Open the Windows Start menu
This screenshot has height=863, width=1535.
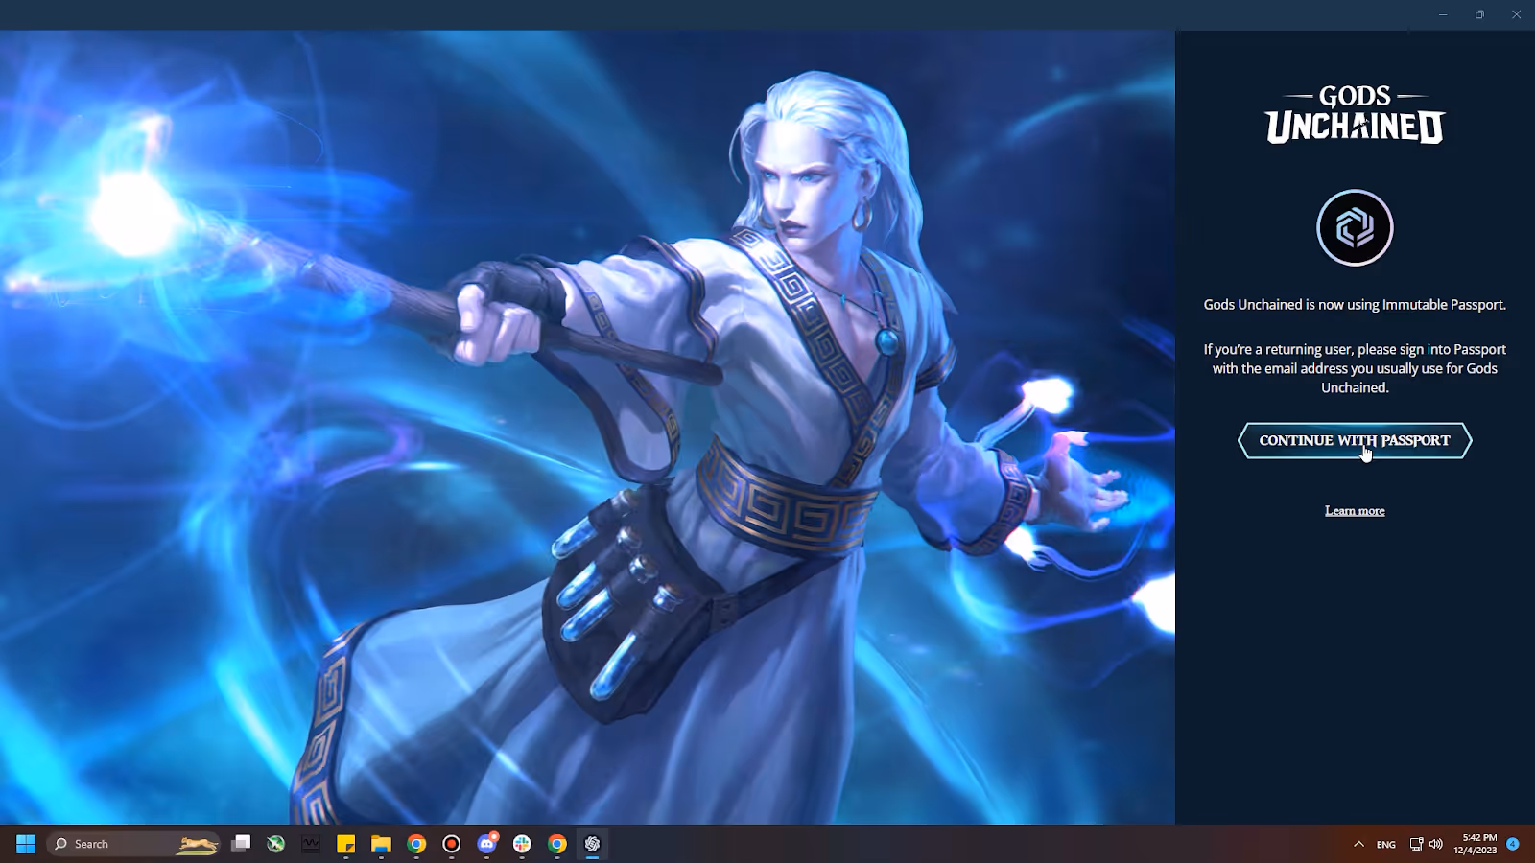click(x=26, y=844)
